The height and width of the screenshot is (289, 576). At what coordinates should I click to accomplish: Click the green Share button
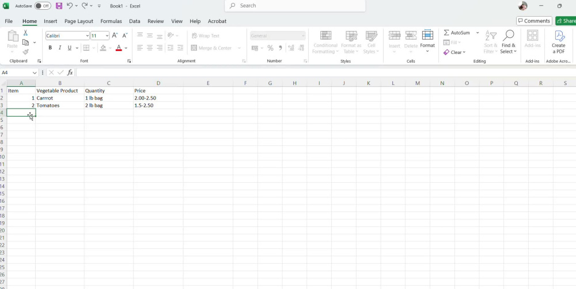[x=566, y=21]
